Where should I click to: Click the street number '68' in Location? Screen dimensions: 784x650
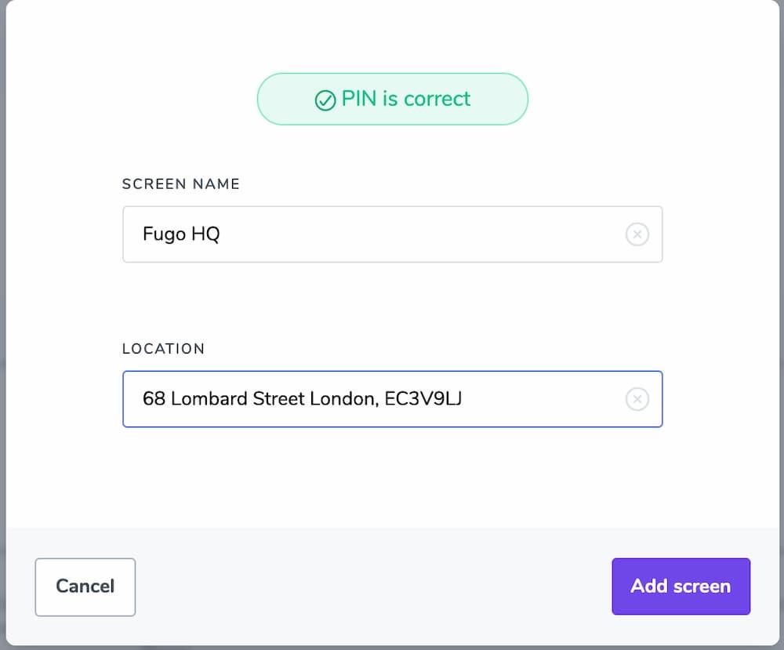pyautogui.click(x=154, y=399)
